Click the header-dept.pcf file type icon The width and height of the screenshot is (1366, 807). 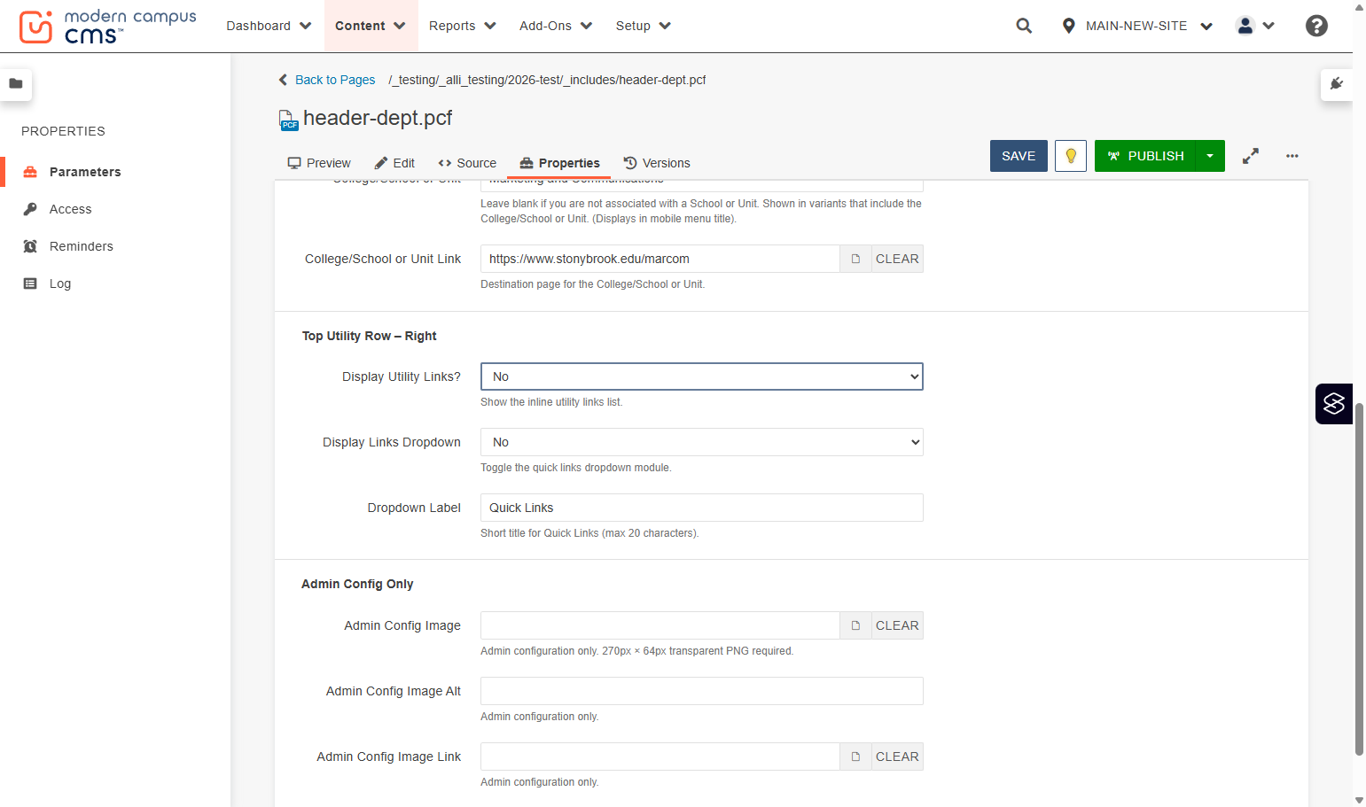[288, 120]
